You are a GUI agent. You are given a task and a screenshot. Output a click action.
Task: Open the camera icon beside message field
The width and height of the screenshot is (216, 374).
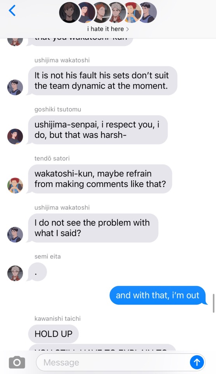click(x=17, y=362)
